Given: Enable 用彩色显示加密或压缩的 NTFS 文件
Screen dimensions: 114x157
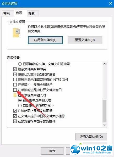Looking at the screenshot, I should point(15,80).
